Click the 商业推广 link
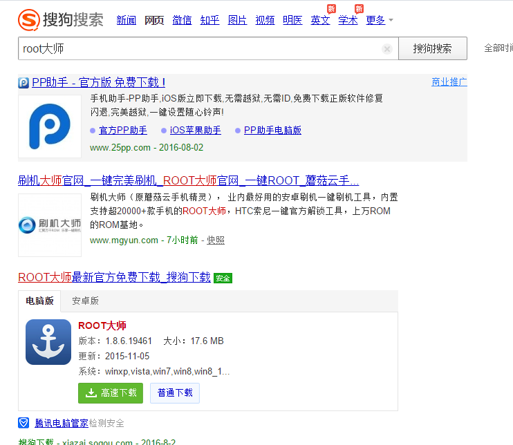This screenshot has height=445, width=513. (449, 82)
